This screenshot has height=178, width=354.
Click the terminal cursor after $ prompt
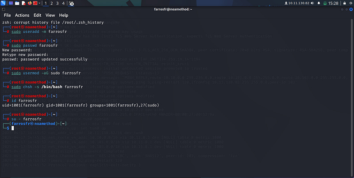tap(13, 128)
